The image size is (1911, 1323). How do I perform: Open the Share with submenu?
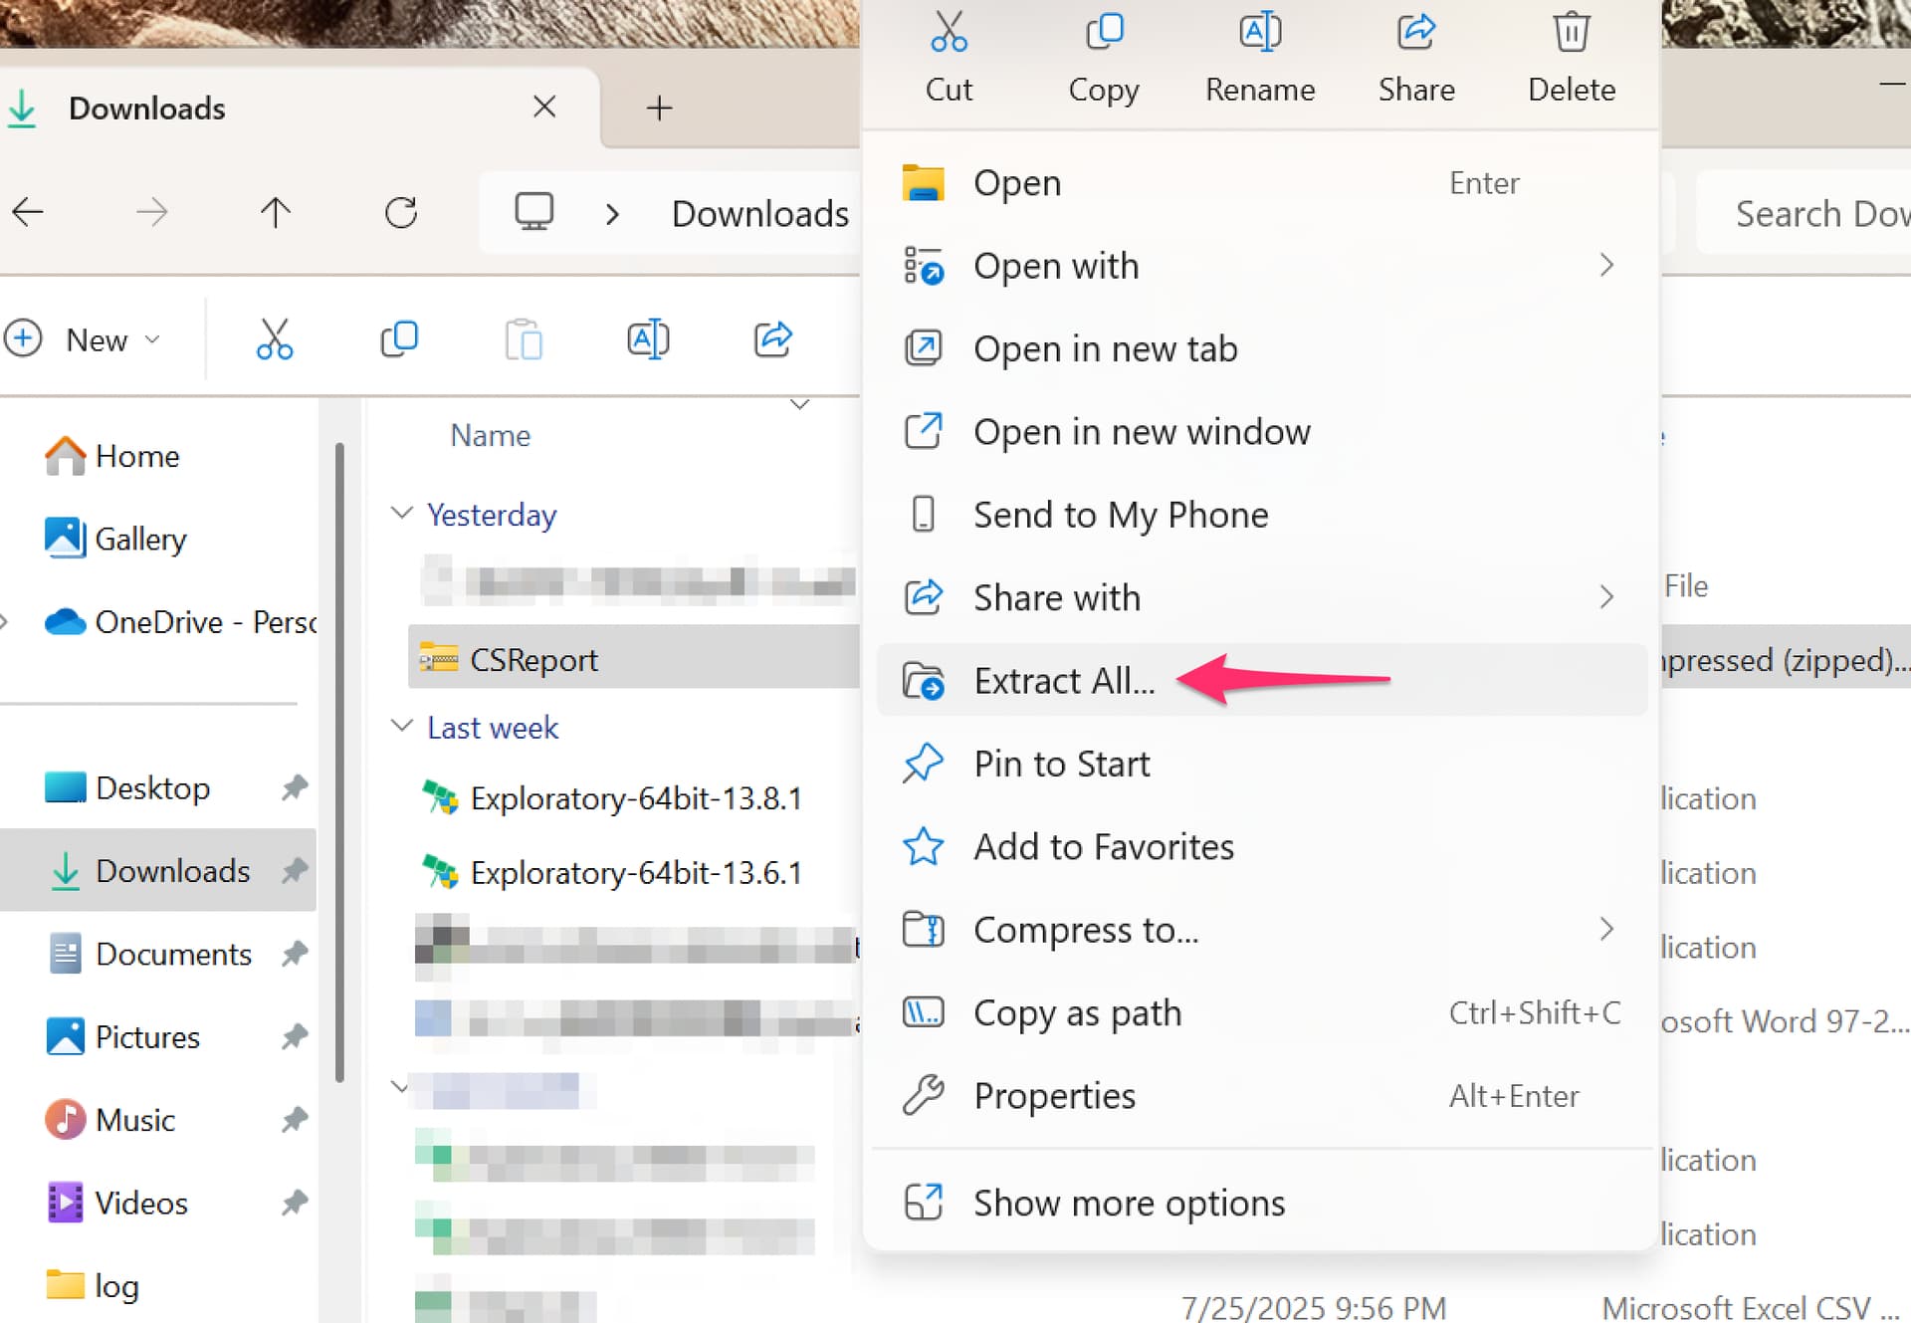(1261, 597)
